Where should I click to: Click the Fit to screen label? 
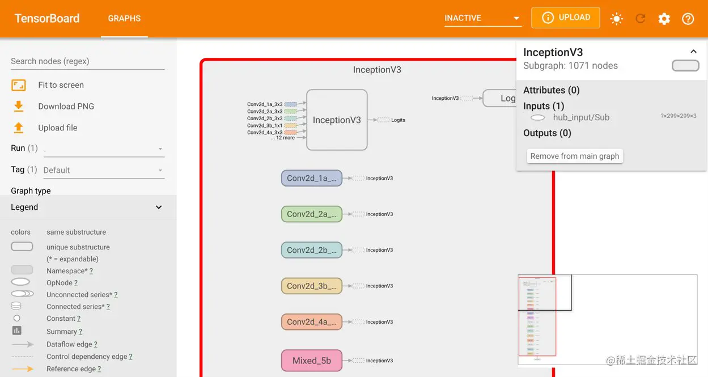61,85
